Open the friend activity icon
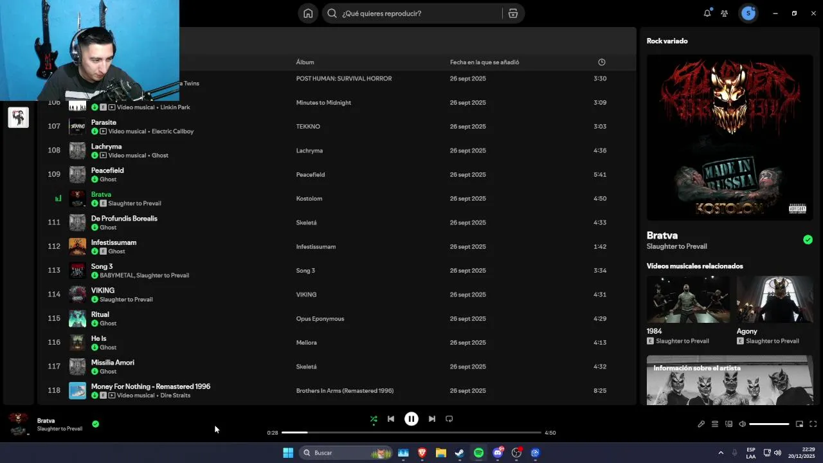This screenshot has width=823, height=463. coord(725,13)
